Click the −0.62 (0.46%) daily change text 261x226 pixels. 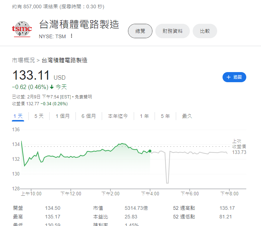tap(30, 87)
